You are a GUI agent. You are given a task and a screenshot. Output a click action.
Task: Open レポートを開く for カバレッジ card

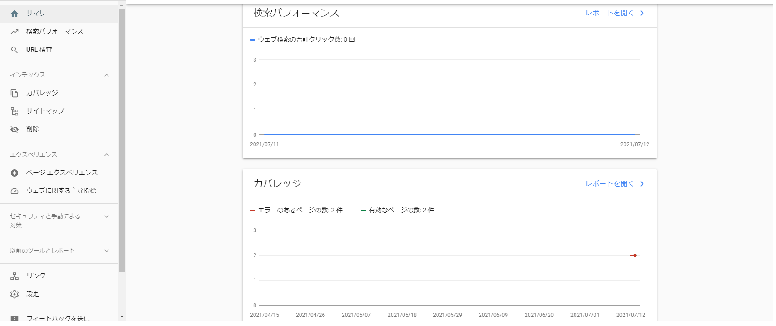[x=614, y=184]
